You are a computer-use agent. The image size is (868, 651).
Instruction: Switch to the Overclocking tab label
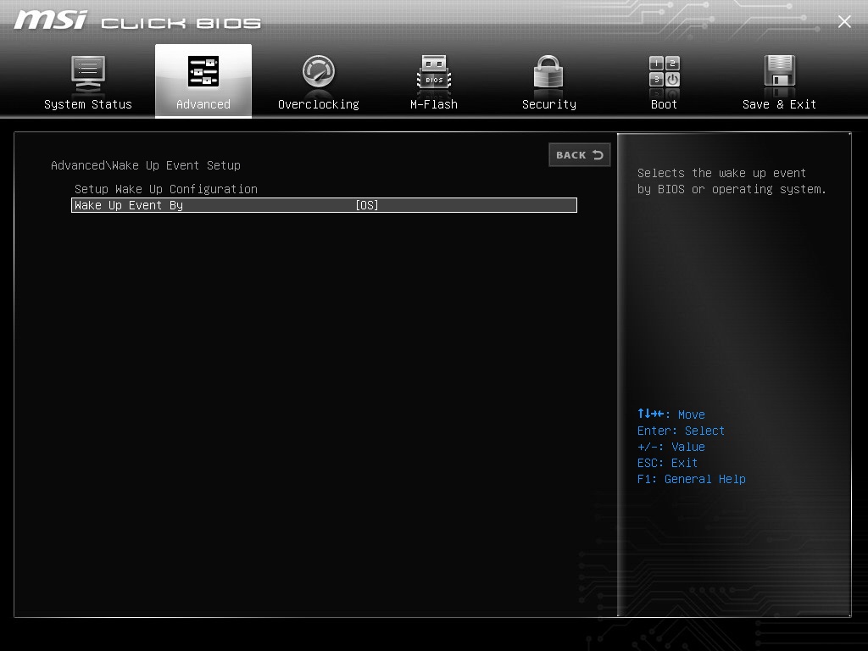(319, 104)
